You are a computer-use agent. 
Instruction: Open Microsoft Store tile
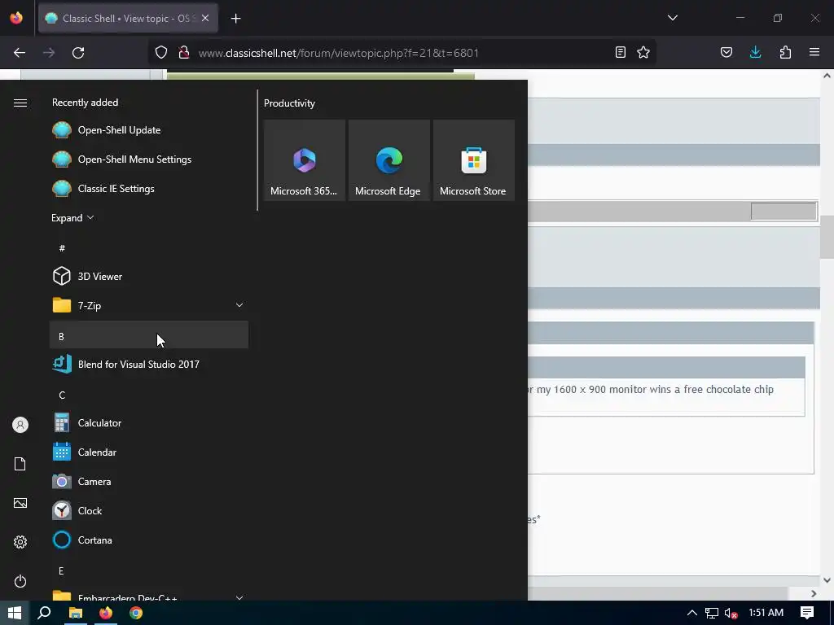pyautogui.click(x=474, y=160)
